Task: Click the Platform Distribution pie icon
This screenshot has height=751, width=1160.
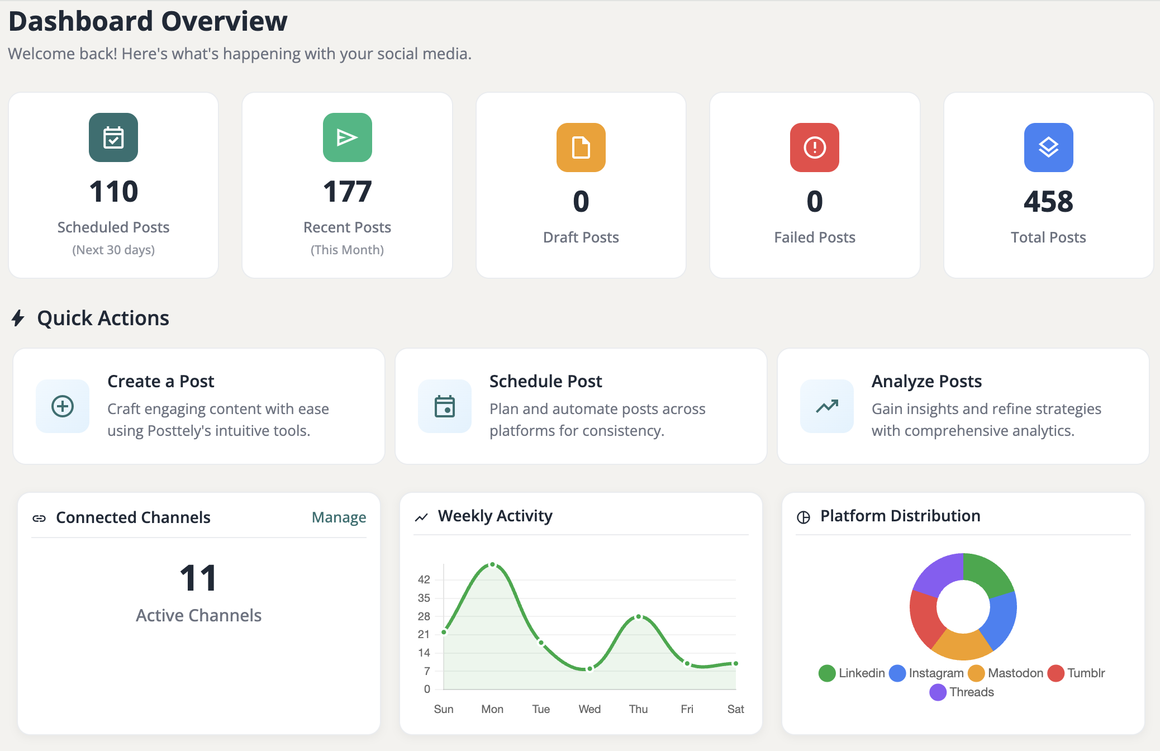Action: 803,517
